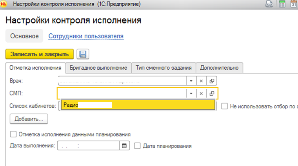Open the СМП record with open-form icon
Screen dimensions: 298x166
click(212, 93)
